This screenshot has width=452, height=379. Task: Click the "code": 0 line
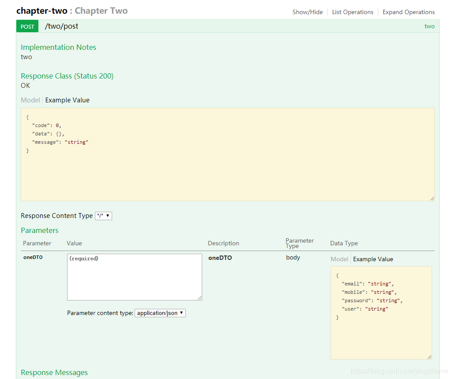coord(47,125)
